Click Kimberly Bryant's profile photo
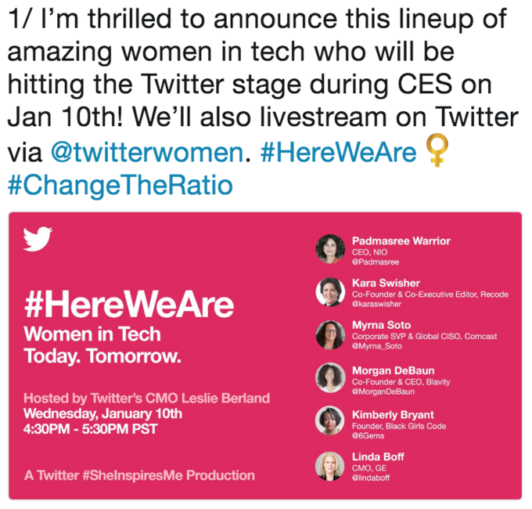The width and height of the screenshot is (532, 509). click(330, 421)
